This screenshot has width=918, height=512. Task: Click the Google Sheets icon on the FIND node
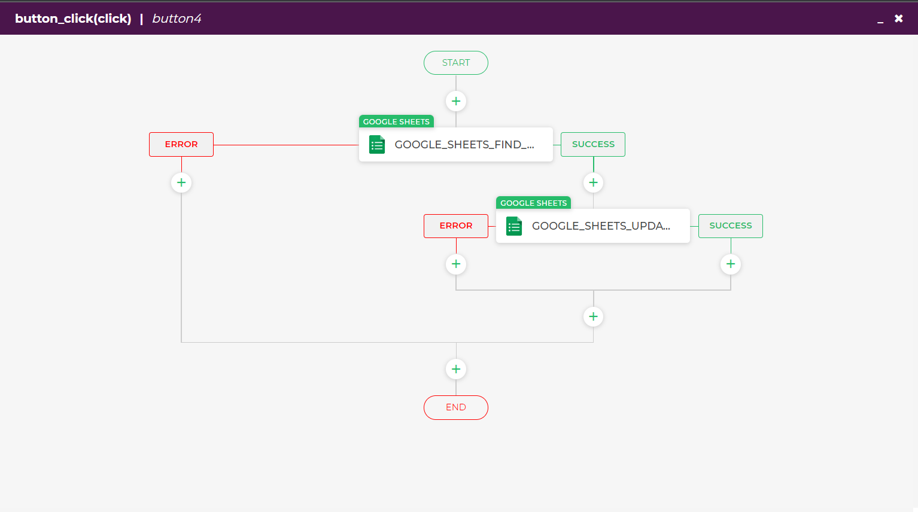[x=376, y=144]
